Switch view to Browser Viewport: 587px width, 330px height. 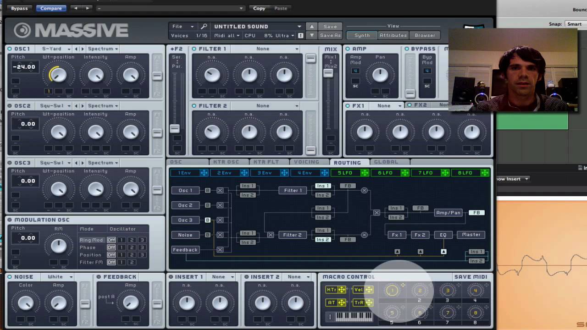[425, 35]
